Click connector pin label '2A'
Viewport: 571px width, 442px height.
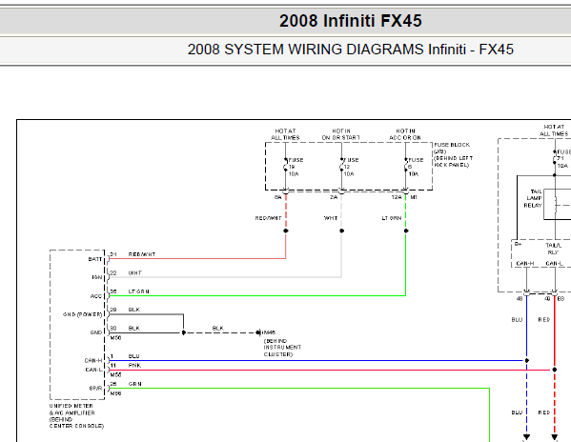pos(334,197)
